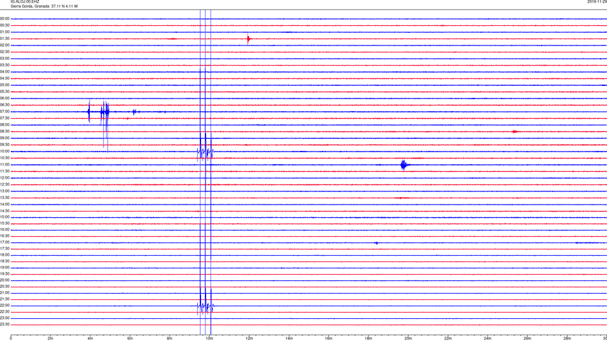Select the 04:30 trace time label
607x341 pixels.
point(4,78)
